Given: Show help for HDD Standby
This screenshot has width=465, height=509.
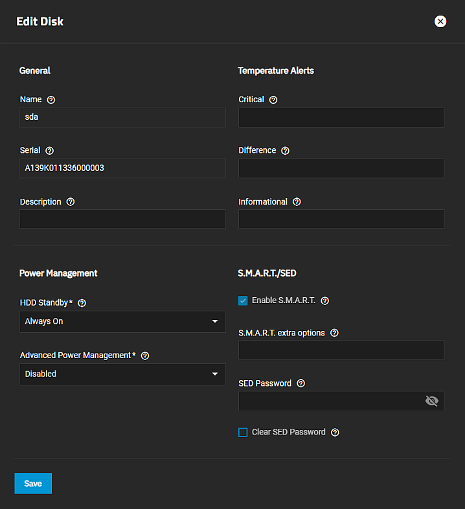Looking at the screenshot, I should (82, 303).
